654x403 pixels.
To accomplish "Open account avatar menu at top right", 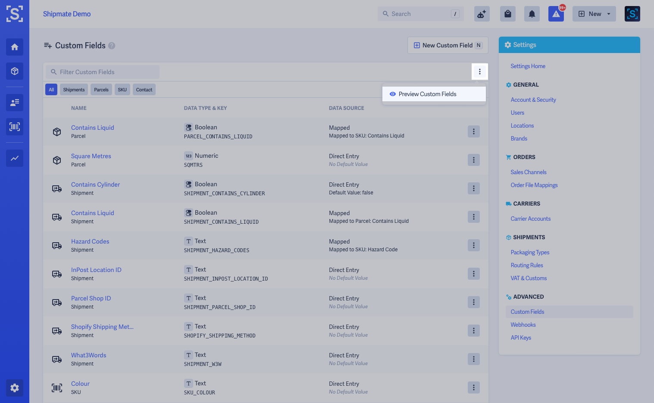I will pos(632,14).
